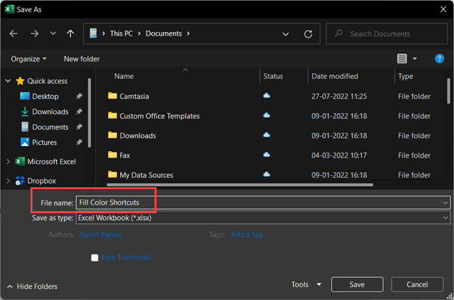Go back with the left arrow
The image size is (454, 300).
[x=14, y=34]
